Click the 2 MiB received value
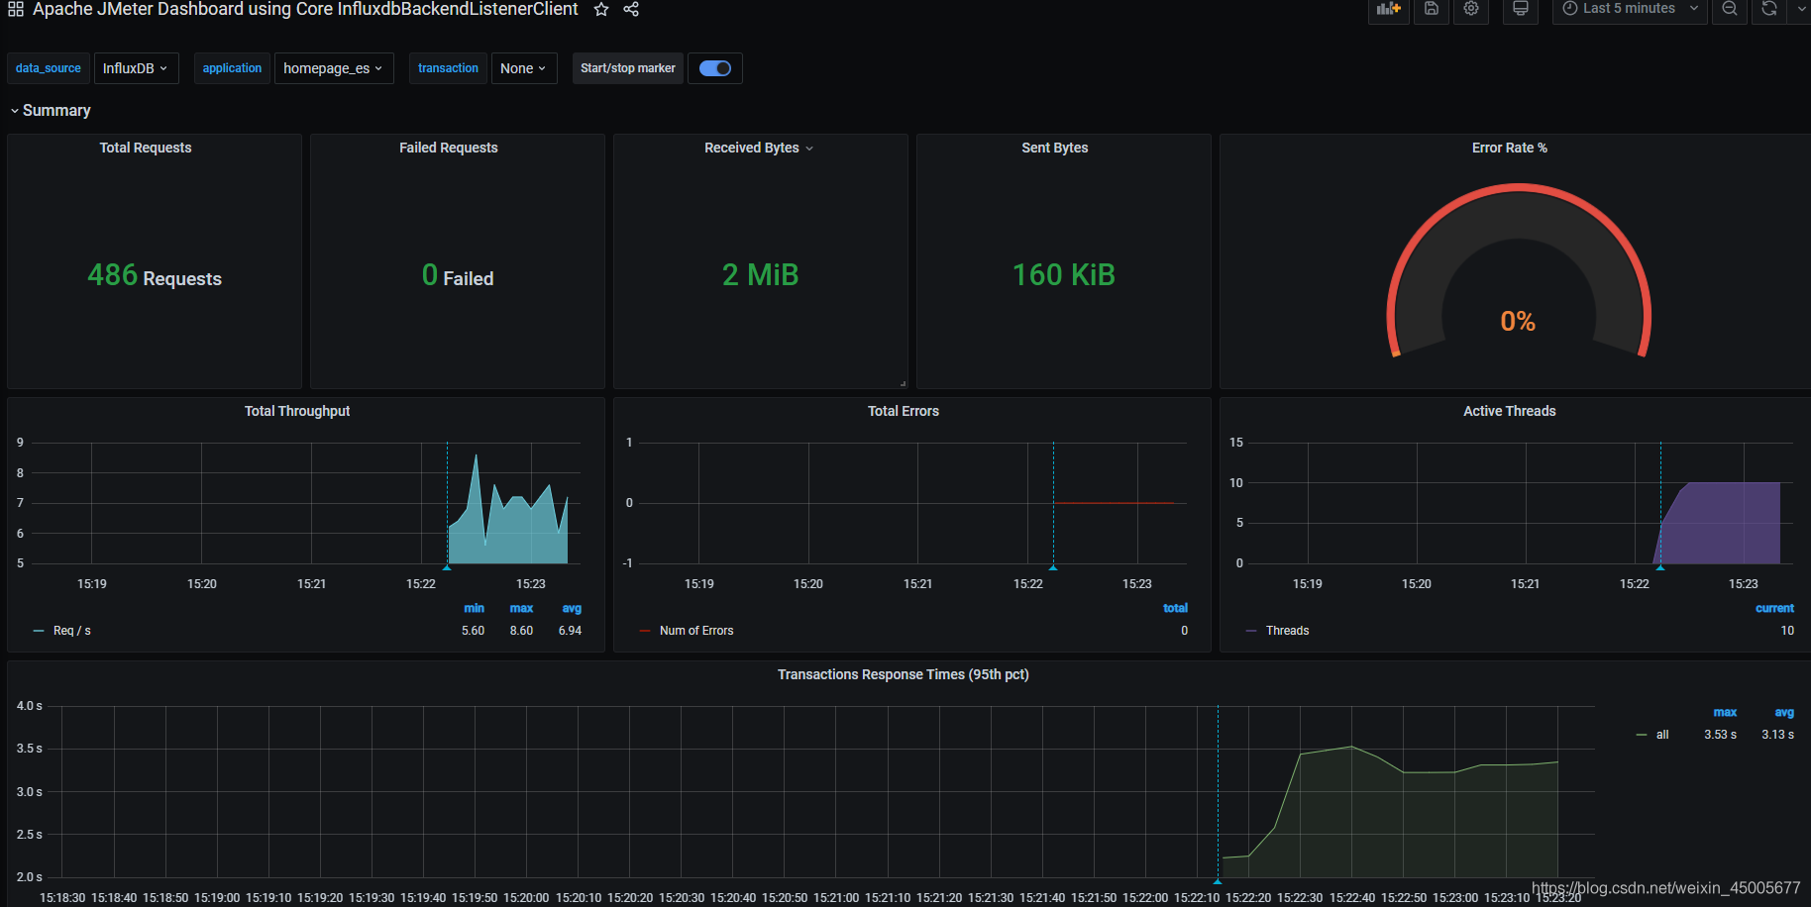Viewport: 1811px width, 907px height. [x=760, y=274]
